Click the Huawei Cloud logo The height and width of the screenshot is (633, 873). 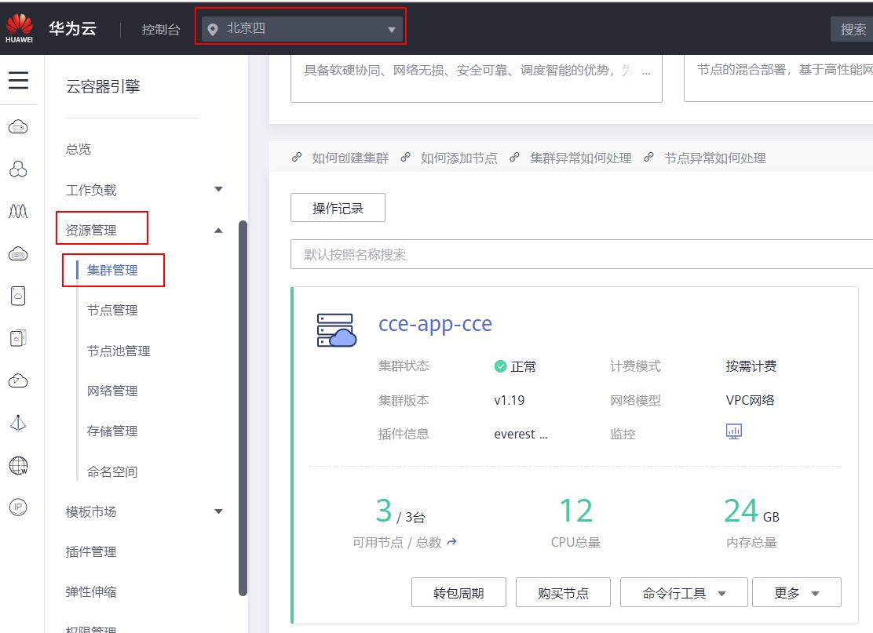[x=19, y=26]
